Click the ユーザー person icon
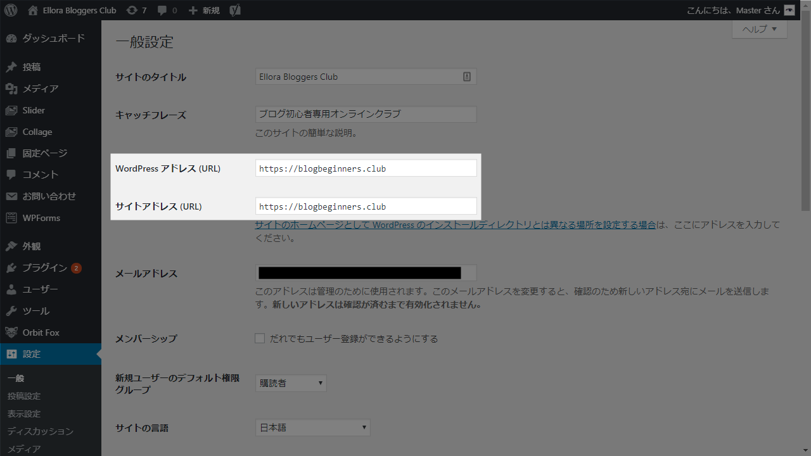Screen dimensions: 811x456 pyautogui.click(x=11, y=289)
